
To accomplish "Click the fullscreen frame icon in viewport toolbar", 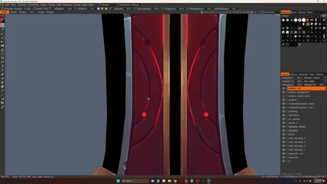I will coord(259,12).
